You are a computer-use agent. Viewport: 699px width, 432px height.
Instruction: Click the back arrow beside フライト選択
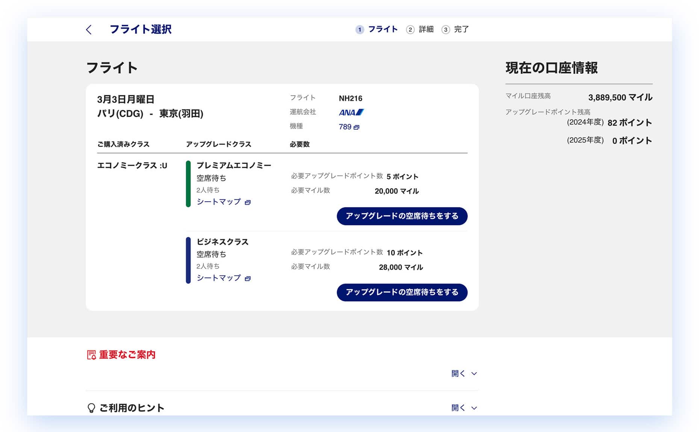[x=89, y=30]
